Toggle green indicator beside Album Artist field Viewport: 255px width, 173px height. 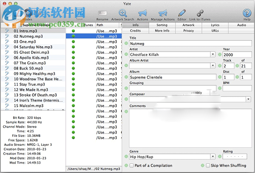pyautogui.click(x=126, y=66)
